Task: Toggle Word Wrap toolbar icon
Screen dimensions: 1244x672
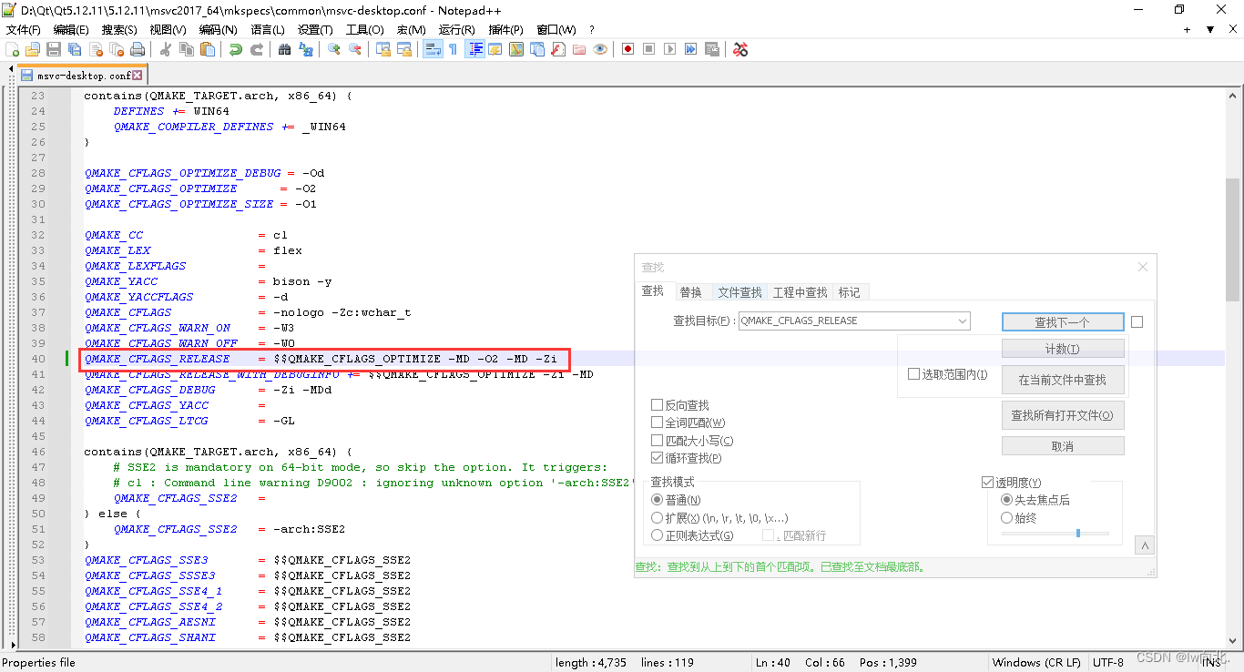Action: click(x=433, y=49)
